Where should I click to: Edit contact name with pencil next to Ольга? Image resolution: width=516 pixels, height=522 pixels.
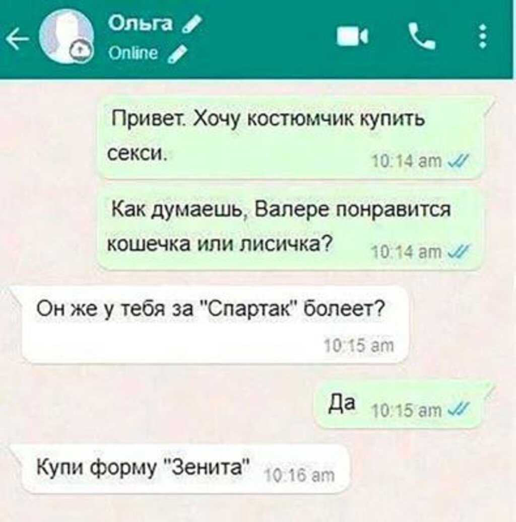[191, 24]
